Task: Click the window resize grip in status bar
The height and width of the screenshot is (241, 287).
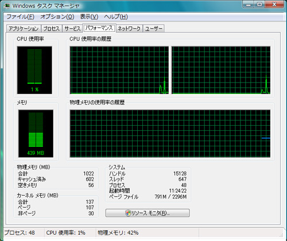Action: click(281, 235)
